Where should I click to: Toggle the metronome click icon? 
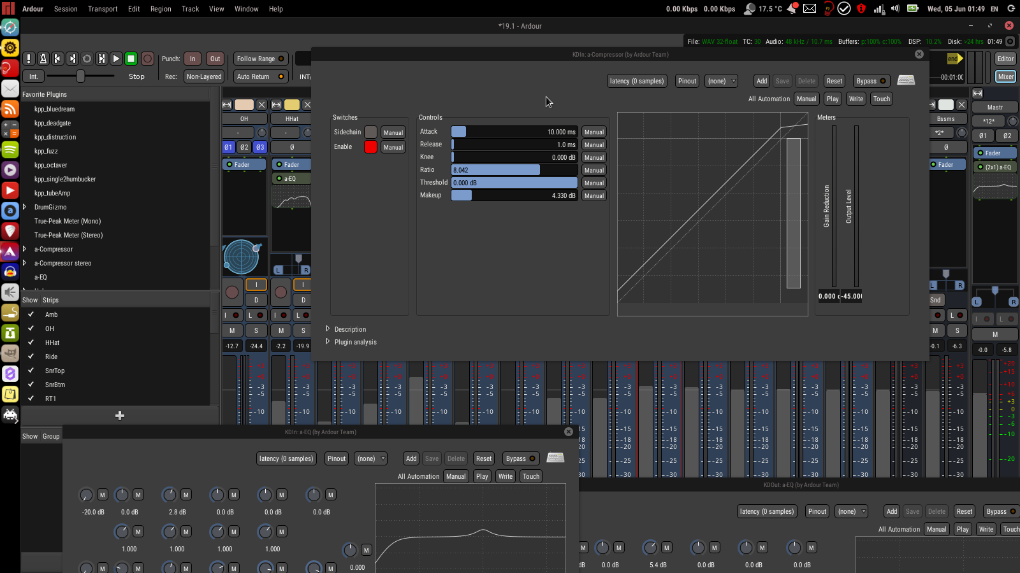point(43,59)
